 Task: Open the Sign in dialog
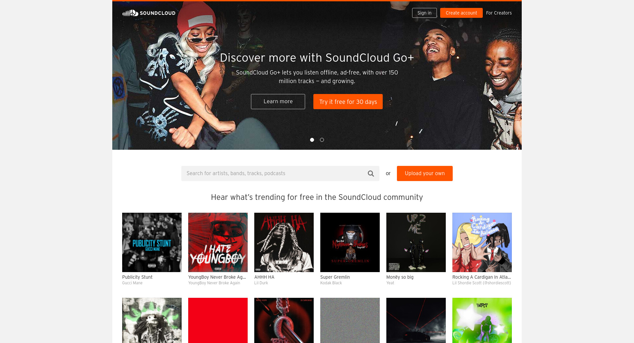pos(424,13)
